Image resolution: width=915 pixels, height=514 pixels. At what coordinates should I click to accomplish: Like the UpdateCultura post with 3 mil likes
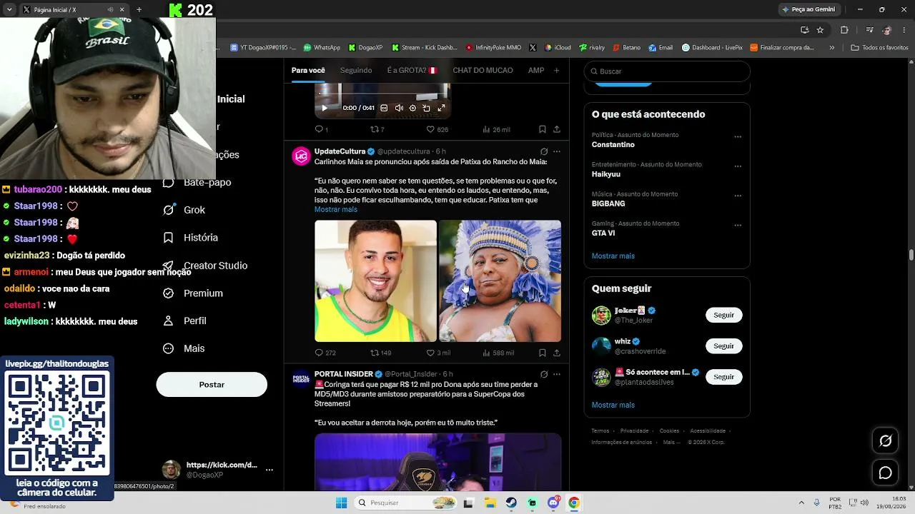tap(438, 353)
